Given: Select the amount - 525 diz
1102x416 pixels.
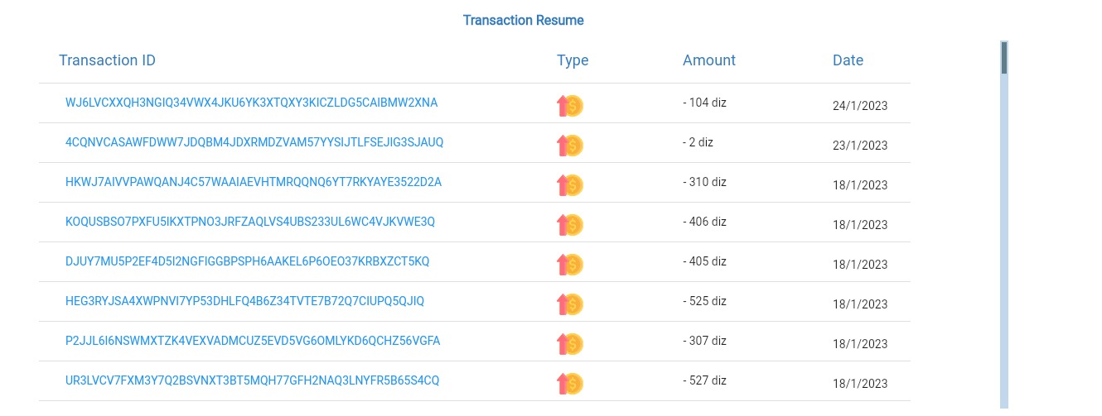Looking at the screenshot, I should (704, 301).
